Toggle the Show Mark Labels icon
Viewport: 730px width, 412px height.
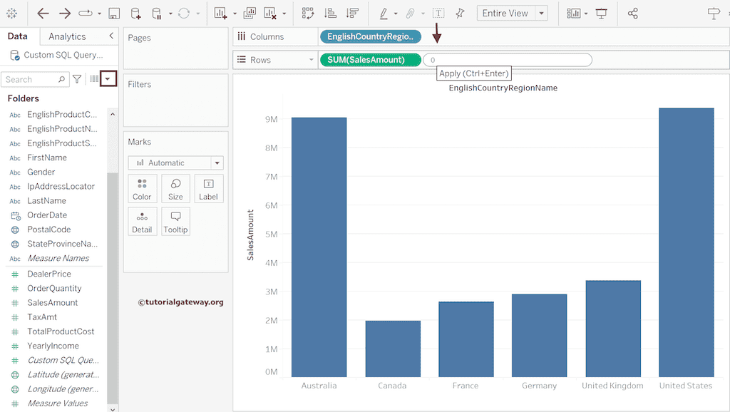(x=438, y=14)
